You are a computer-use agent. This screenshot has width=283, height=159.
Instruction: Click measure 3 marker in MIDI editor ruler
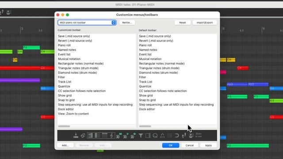(x=22, y=29)
